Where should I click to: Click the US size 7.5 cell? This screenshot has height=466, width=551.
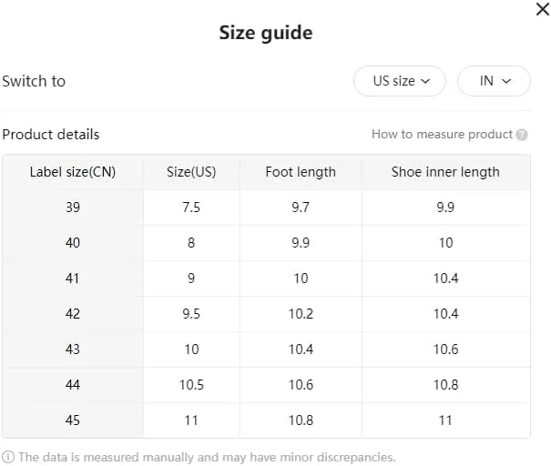191,208
